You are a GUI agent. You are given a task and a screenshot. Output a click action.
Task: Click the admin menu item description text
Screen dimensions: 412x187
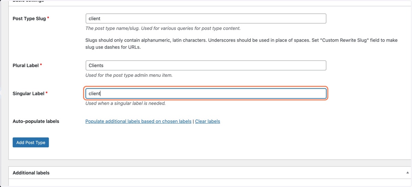[129, 75]
